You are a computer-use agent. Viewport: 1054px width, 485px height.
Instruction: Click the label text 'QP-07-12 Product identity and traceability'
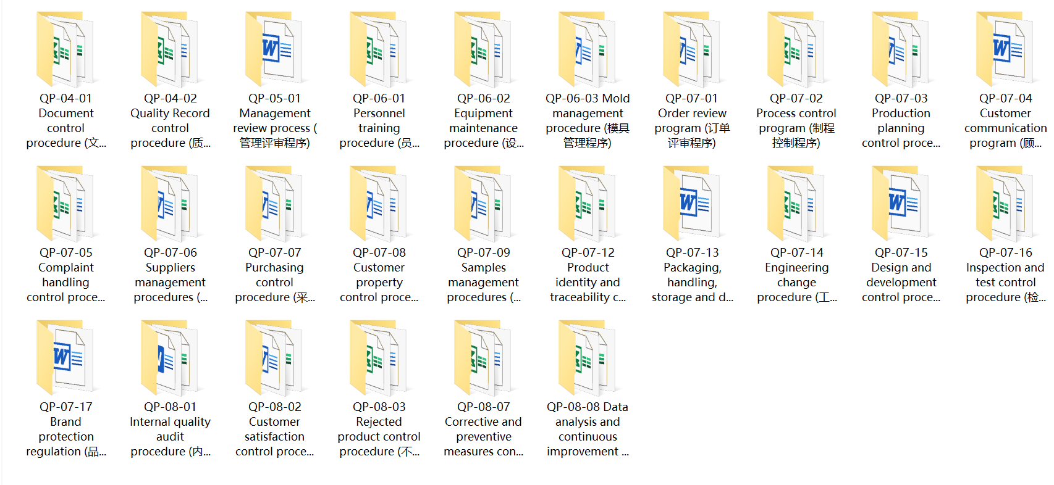pyautogui.click(x=588, y=275)
